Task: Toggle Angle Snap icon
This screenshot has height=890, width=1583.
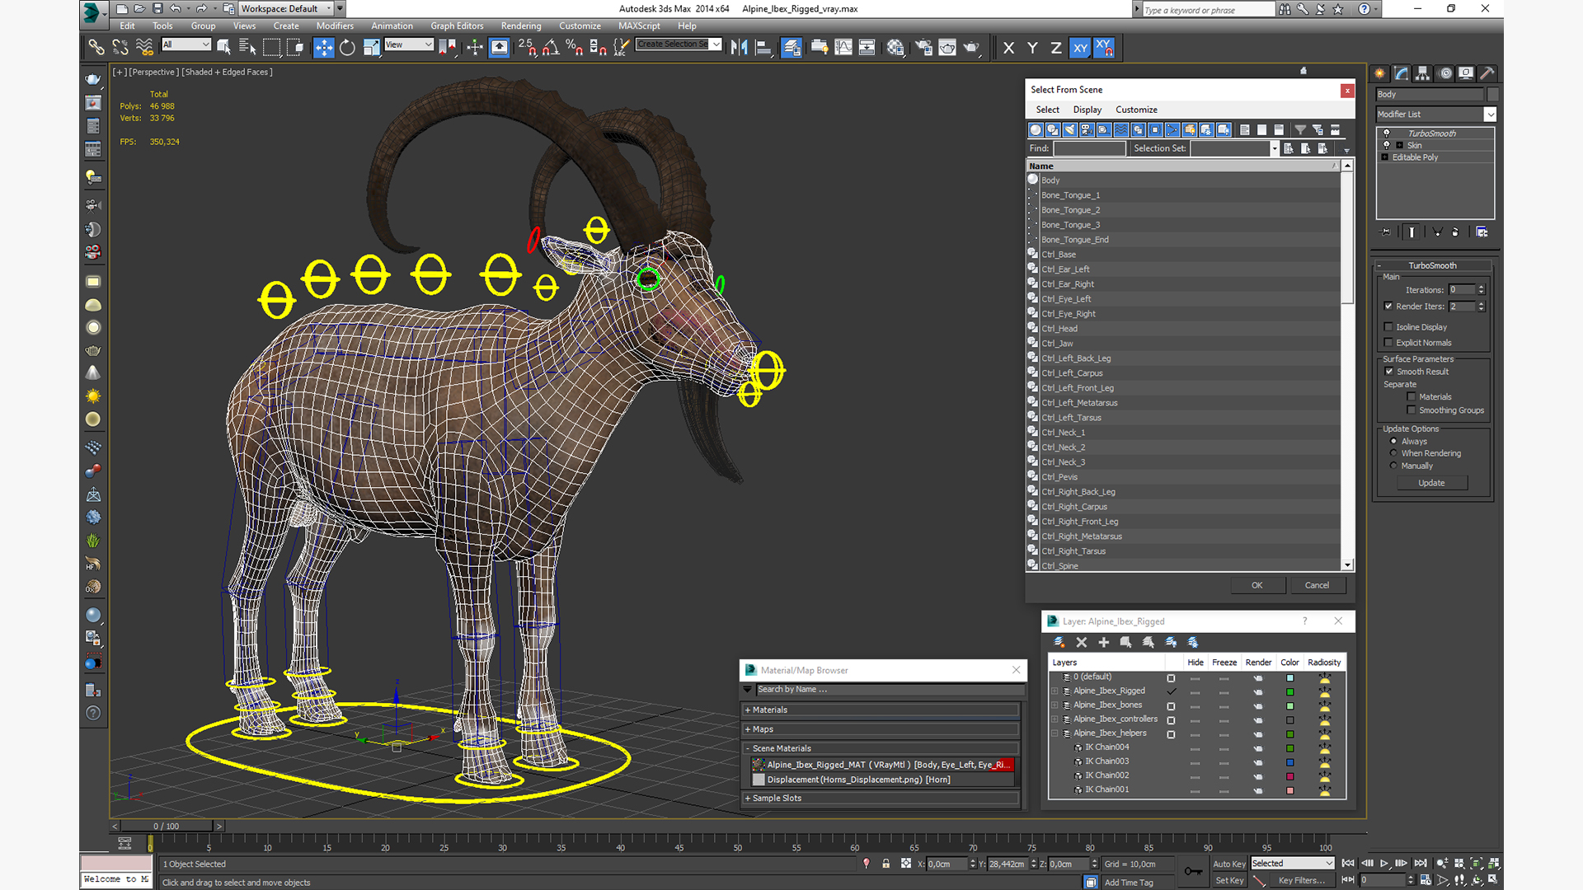Action: (551, 48)
